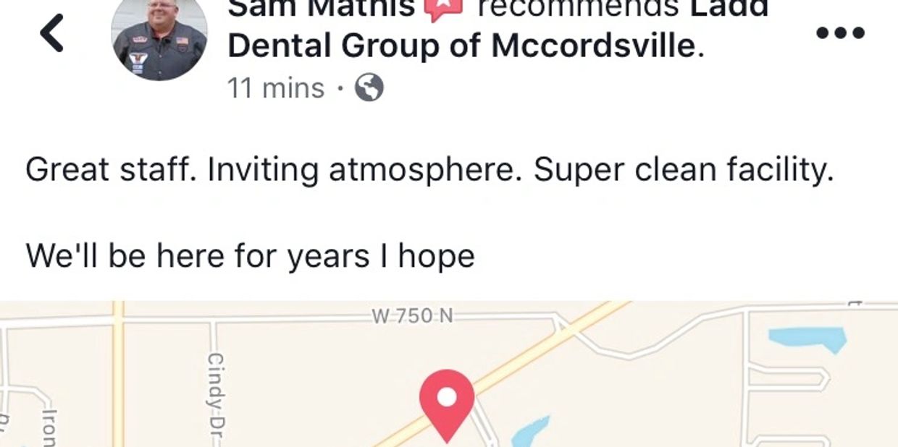Image resolution: width=898 pixels, height=447 pixels.
Task: Tap the back arrow chevron
Action: pos(52,34)
